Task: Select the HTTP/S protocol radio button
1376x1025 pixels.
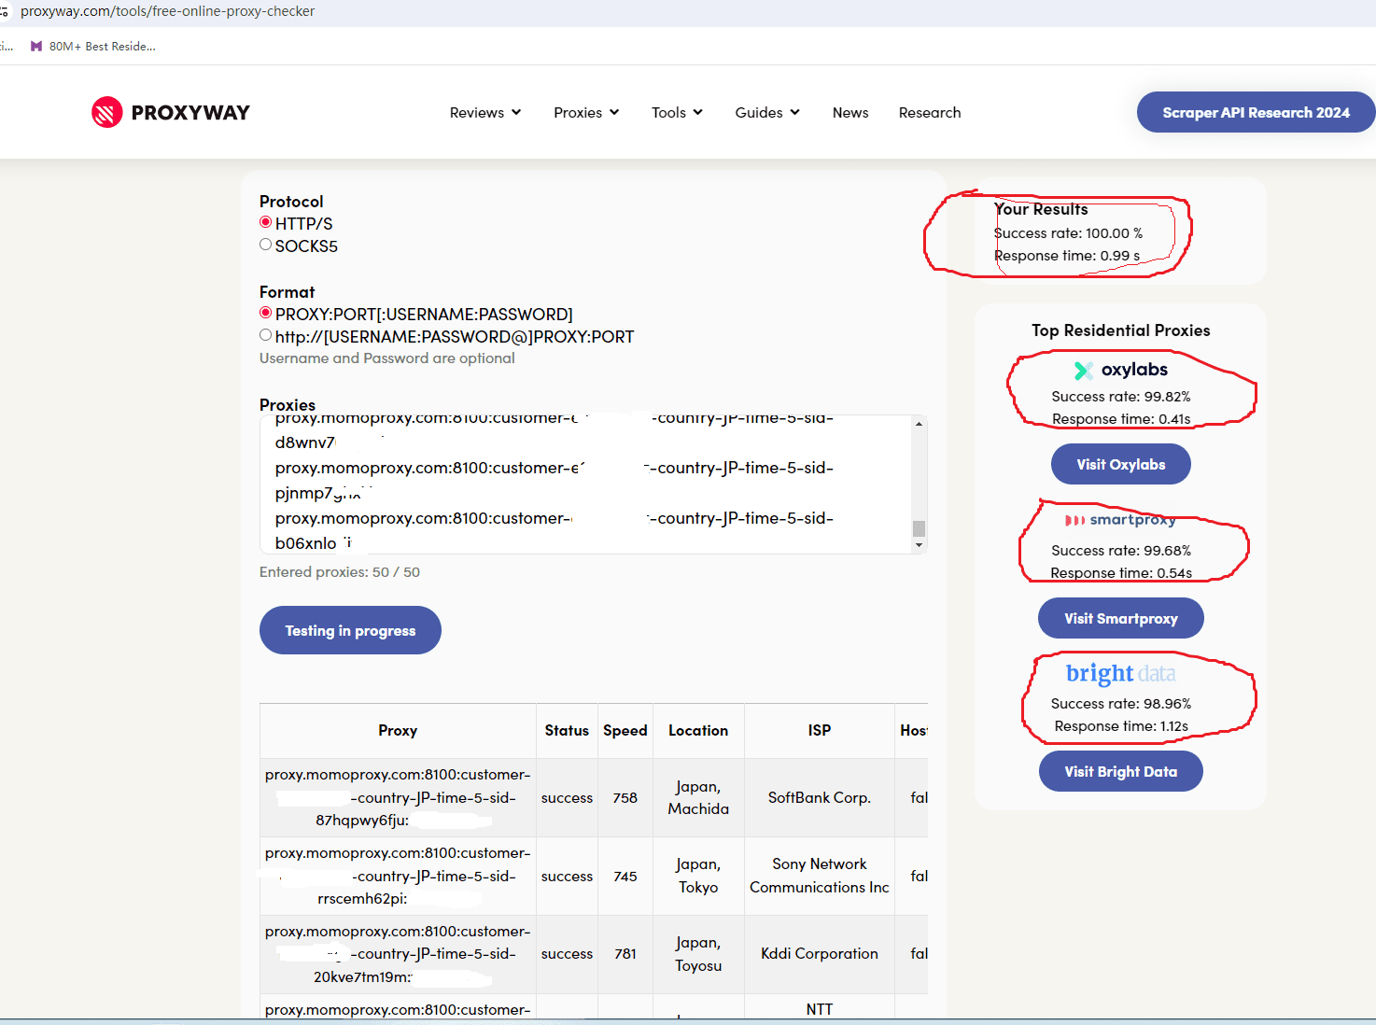Action: coord(265,222)
